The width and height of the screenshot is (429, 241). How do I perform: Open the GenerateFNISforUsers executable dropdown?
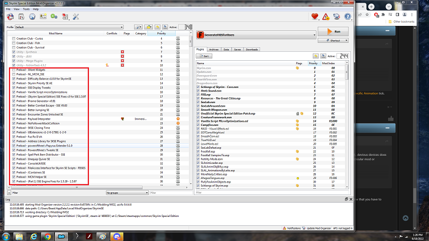(256, 35)
